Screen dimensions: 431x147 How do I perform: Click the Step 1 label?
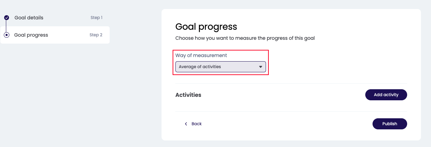point(97,18)
